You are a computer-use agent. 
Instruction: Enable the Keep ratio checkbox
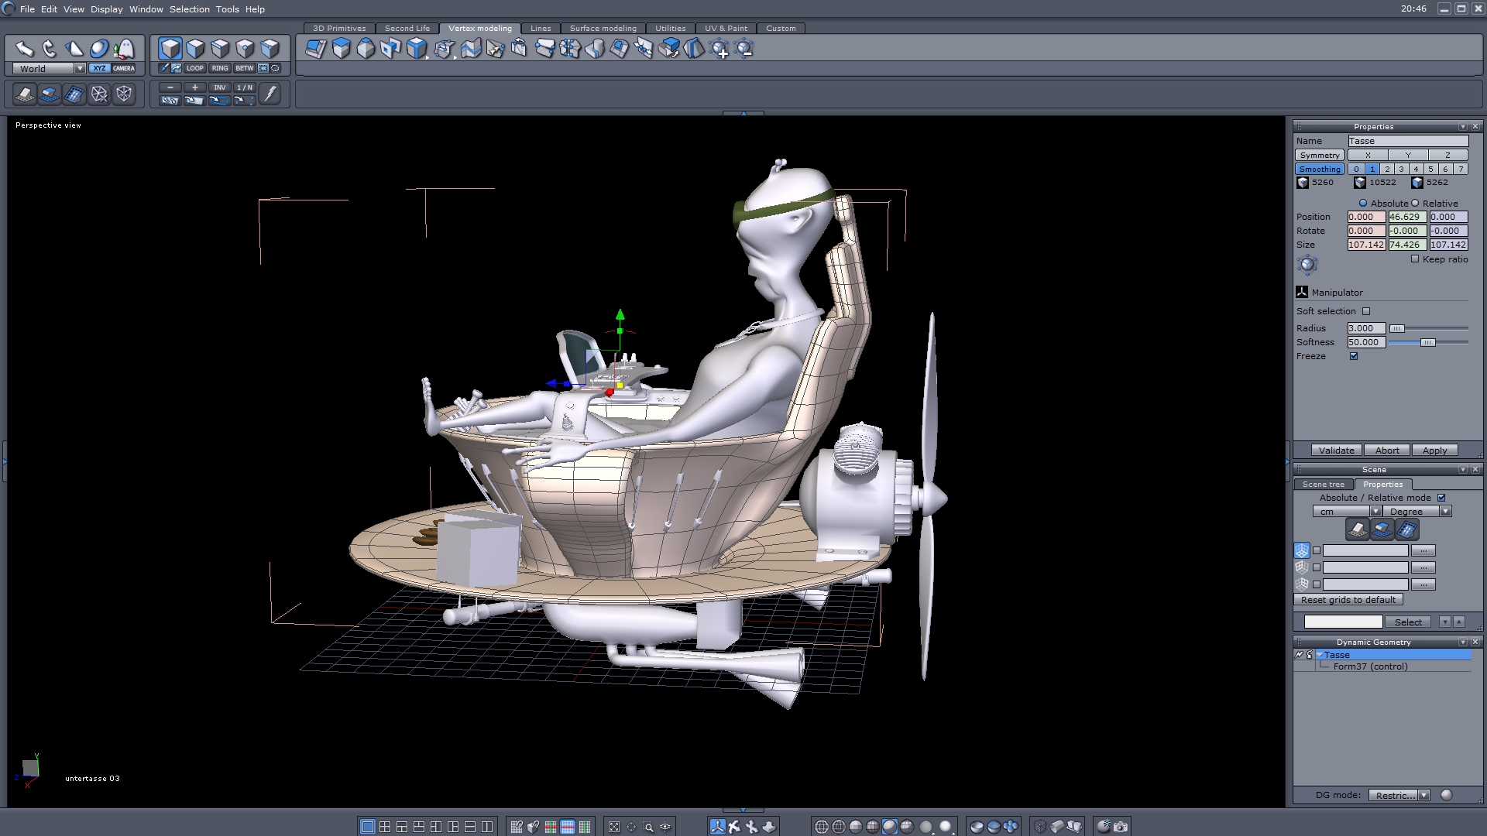pos(1415,259)
